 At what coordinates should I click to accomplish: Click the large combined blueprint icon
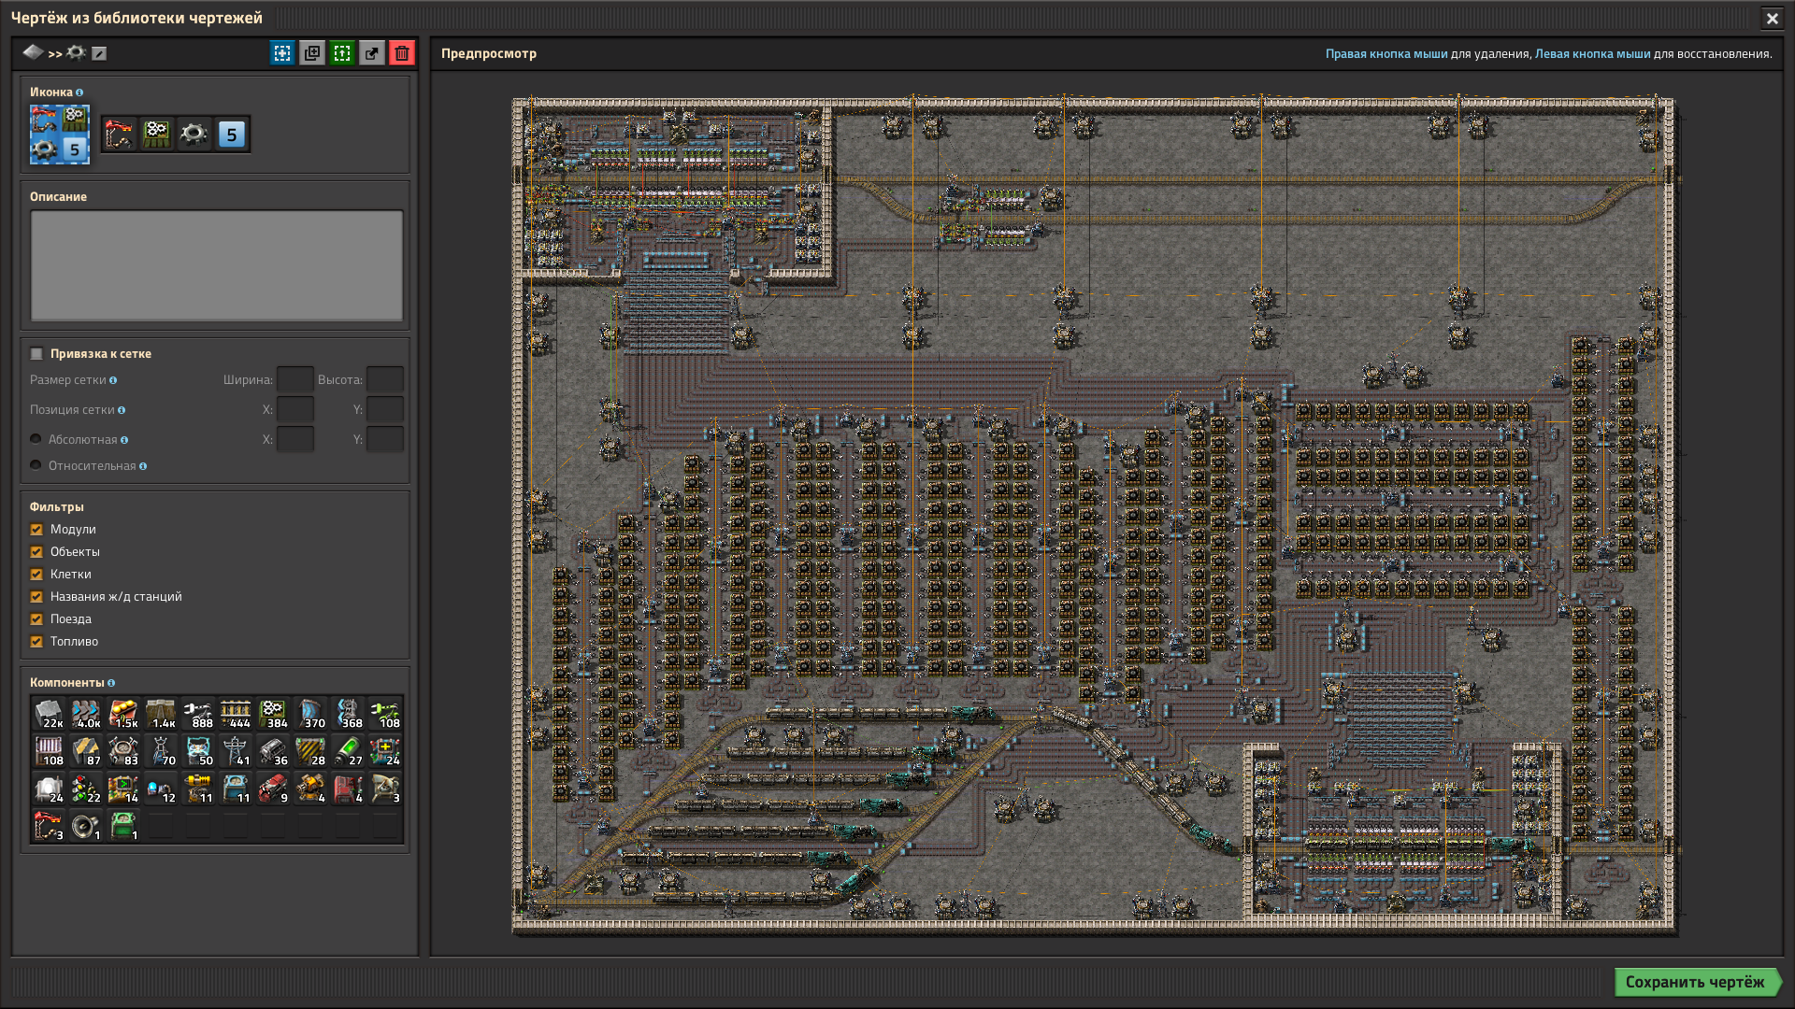click(60, 135)
